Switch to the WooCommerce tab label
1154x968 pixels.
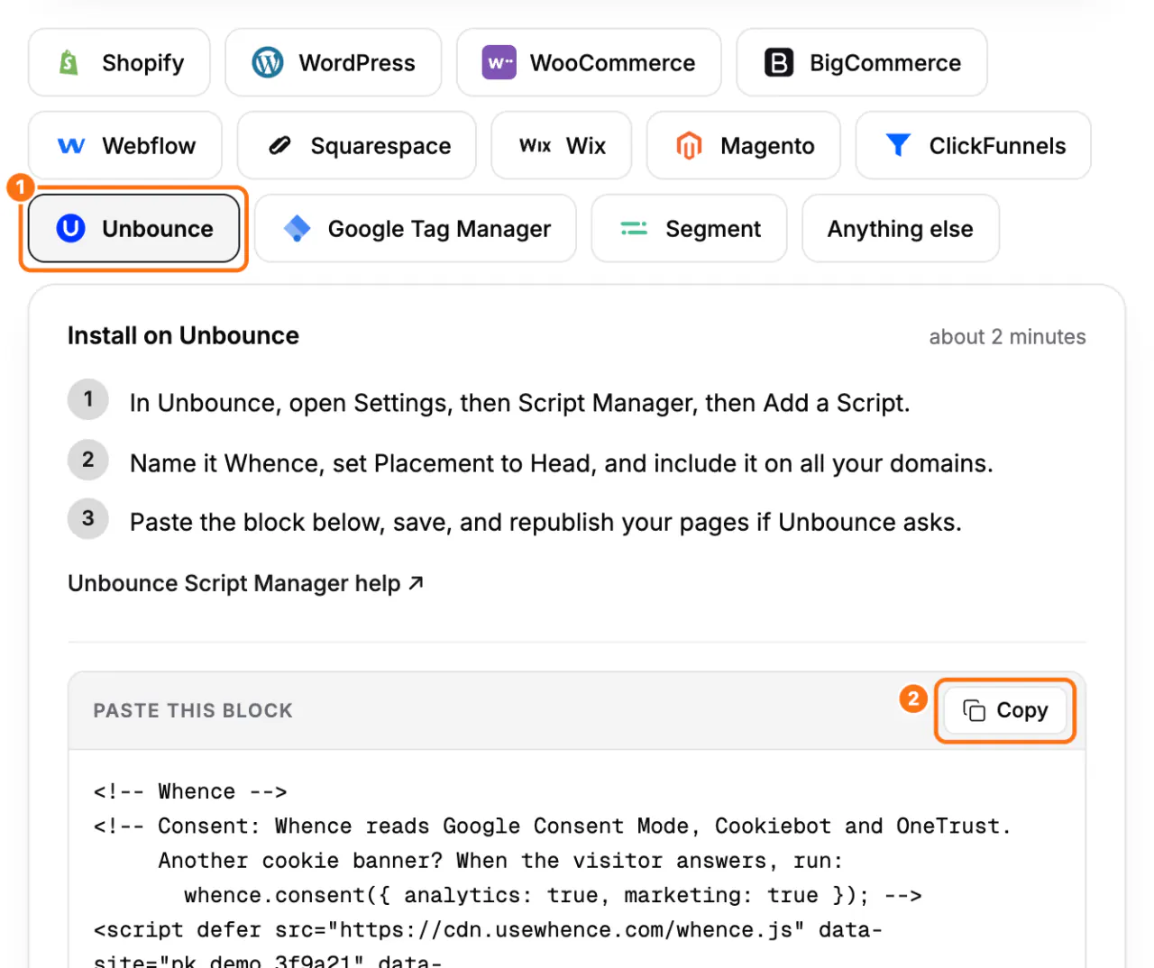pyautogui.click(x=612, y=63)
